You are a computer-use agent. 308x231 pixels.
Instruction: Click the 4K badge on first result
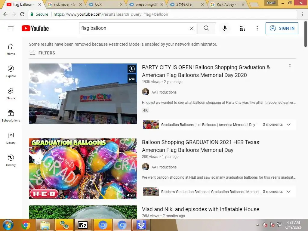[145, 110]
